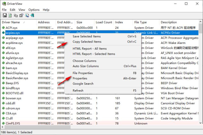This screenshot has height=135, width=203.
Task: Click the green icon beside Beep.SYS
Action: pos(4,83)
